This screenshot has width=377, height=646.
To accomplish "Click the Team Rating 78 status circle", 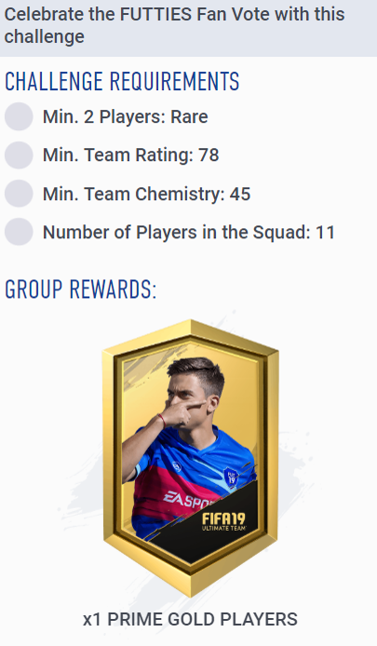I will tap(19, 155).
